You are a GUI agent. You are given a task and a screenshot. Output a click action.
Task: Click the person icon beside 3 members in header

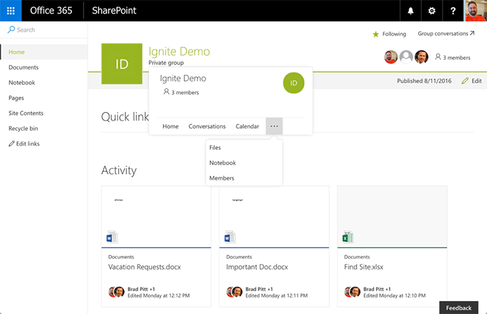click(438, 57)
